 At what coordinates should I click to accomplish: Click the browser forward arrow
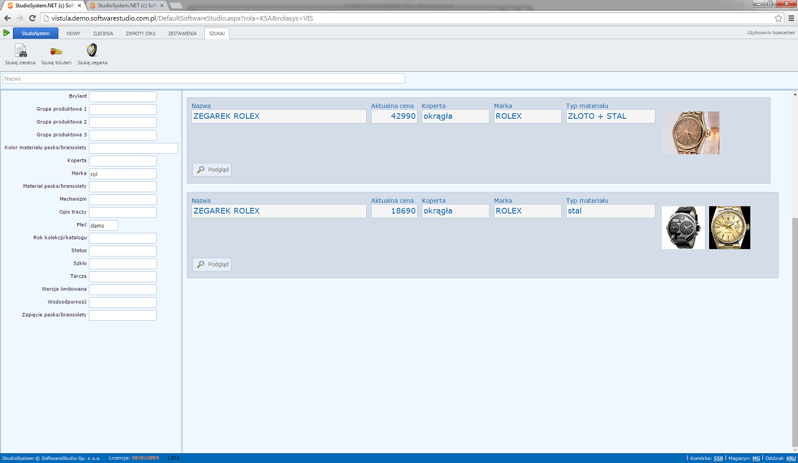20,18
